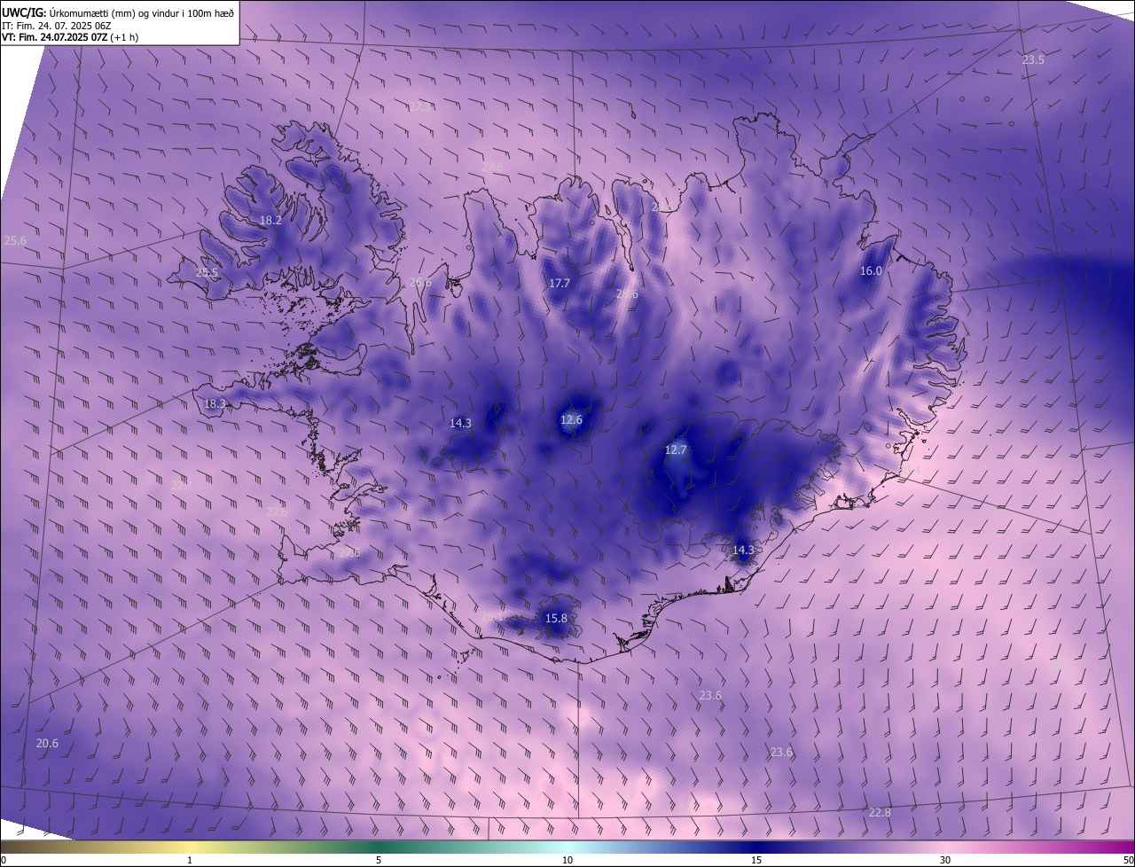Click the 15 tick on the colour scale

click(x=756, y=860)
